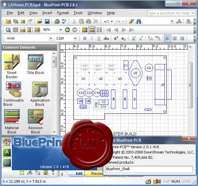
Task: Open the File menu
Action: 10,13
